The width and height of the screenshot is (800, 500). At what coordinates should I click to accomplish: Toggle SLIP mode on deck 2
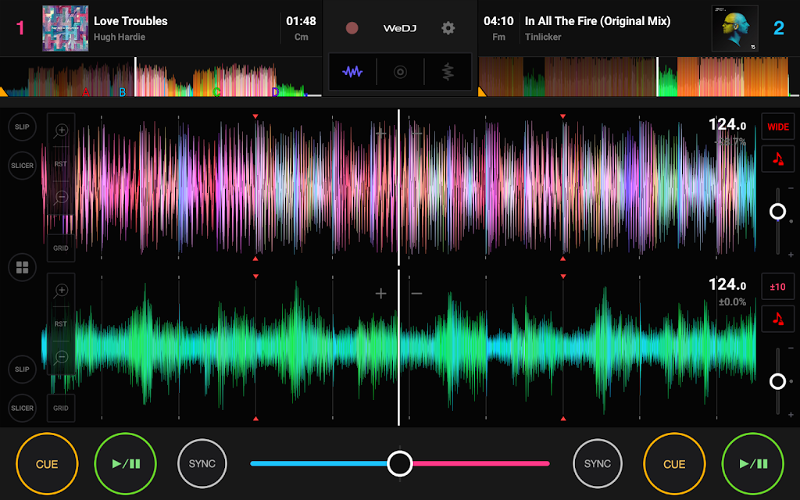22,369
